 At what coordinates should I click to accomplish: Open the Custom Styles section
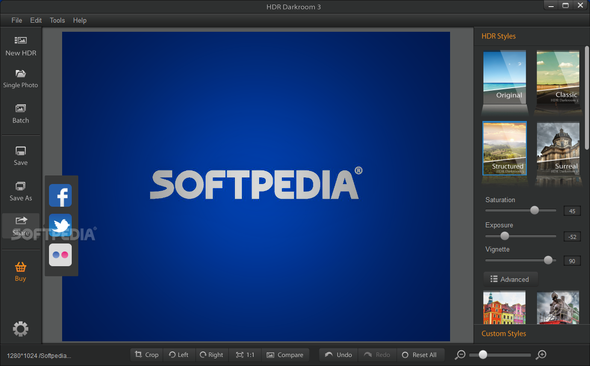[504, 333]
